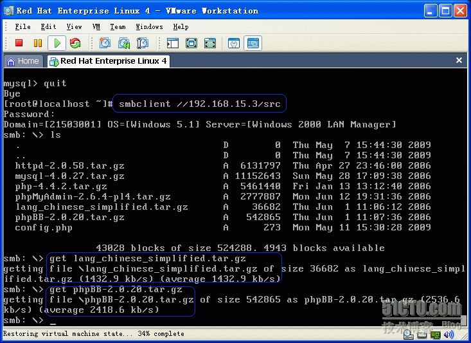Revert to snapshot using the clock-with-green-arrow icon
471x343 pixels.
click(124, 43)
